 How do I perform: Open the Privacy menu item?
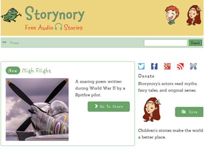click(15, 43)
